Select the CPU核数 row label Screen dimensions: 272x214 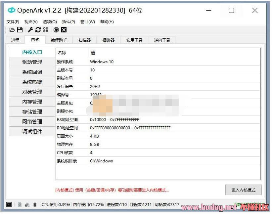[x=65, y=153]
